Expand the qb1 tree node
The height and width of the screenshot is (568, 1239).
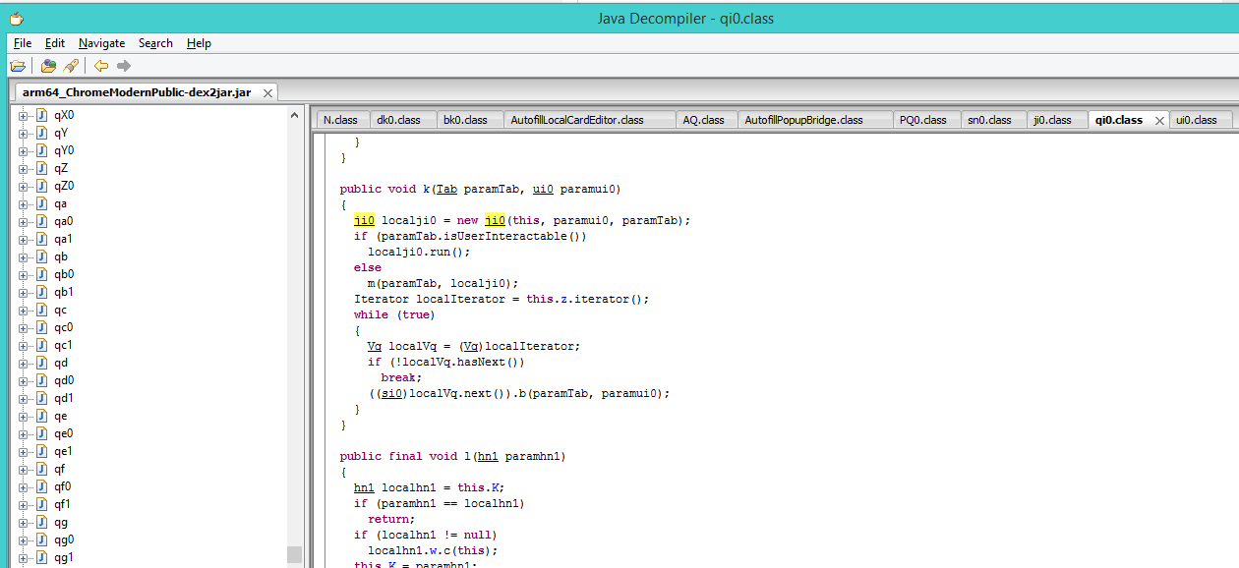(x=24, y=292)
